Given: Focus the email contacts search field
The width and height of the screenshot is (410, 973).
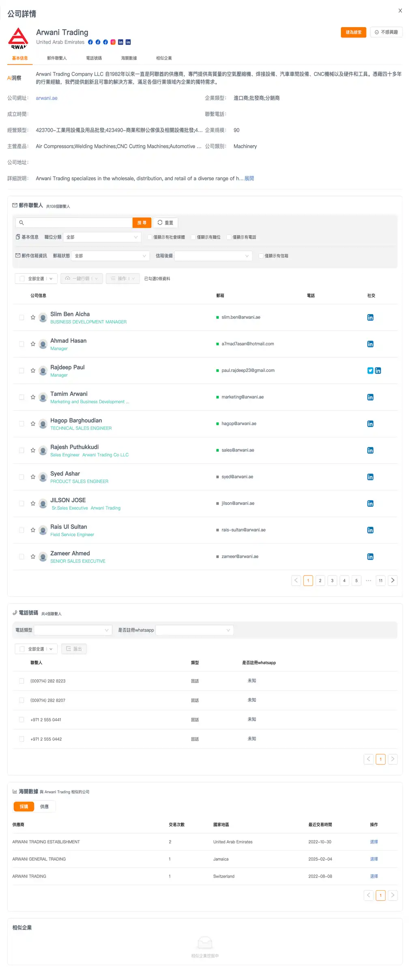Looking at the screenshot, I should (74, 223).
